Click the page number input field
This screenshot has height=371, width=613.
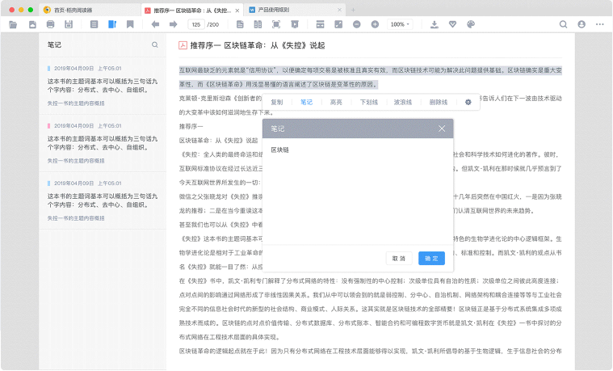(196, 24)
